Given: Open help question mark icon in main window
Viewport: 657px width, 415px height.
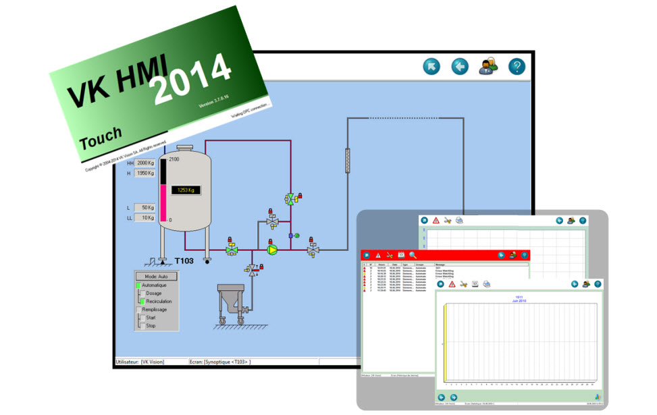Looking at the screenshot, I should (x=517, y=67).
